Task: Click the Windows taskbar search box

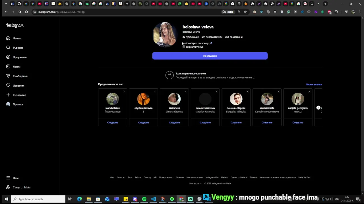Action: [x=38, y=199]
